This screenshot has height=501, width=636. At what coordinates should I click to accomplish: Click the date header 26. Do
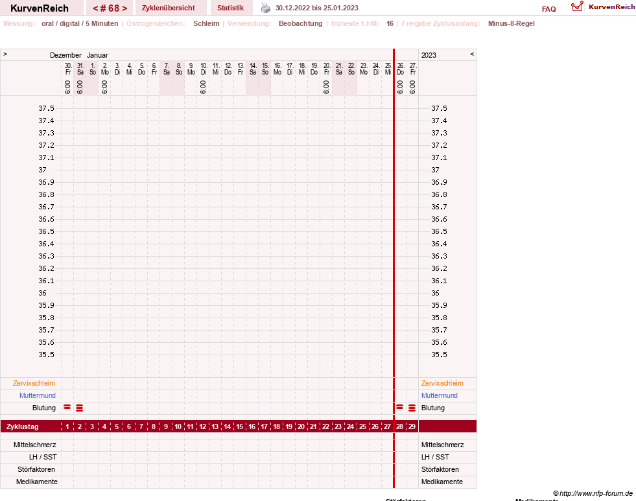401,69
